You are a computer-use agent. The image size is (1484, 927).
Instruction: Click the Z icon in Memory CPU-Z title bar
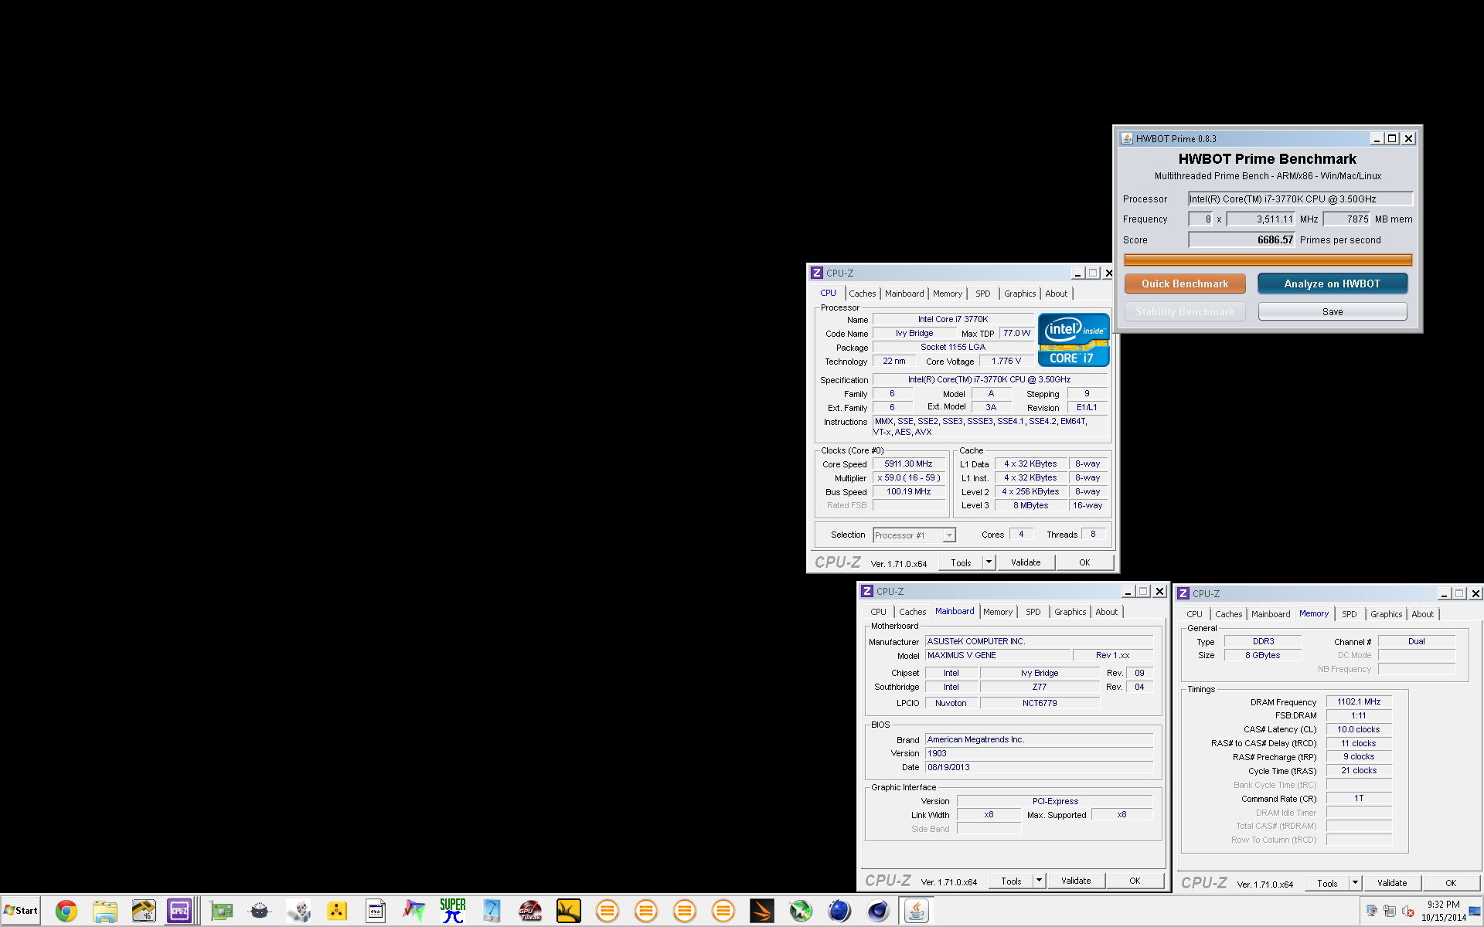tap(1183, 593)
